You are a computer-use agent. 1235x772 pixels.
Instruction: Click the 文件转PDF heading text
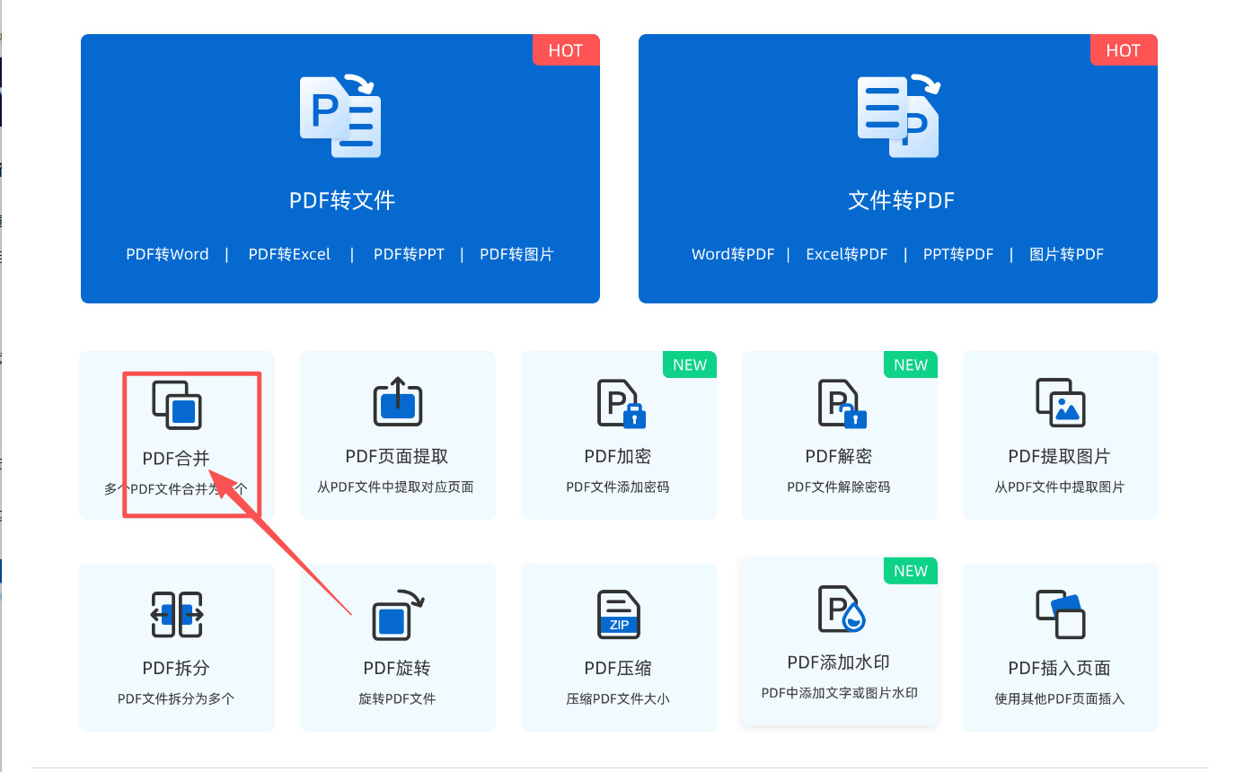901,200
